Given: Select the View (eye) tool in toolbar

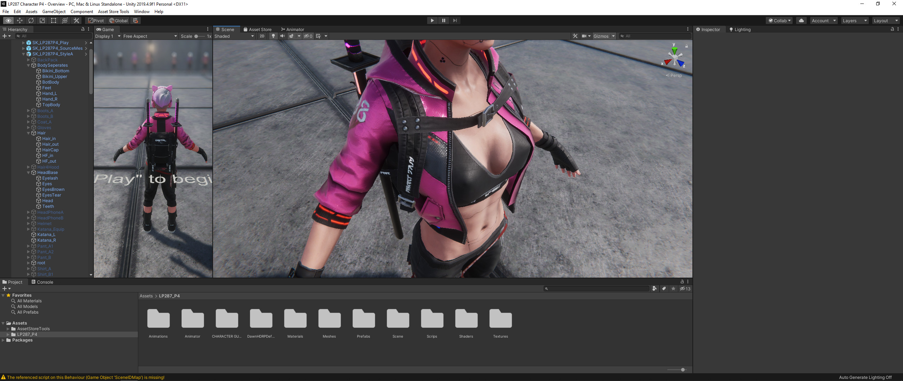Looking at the screenshot, I should coord(8,20).
